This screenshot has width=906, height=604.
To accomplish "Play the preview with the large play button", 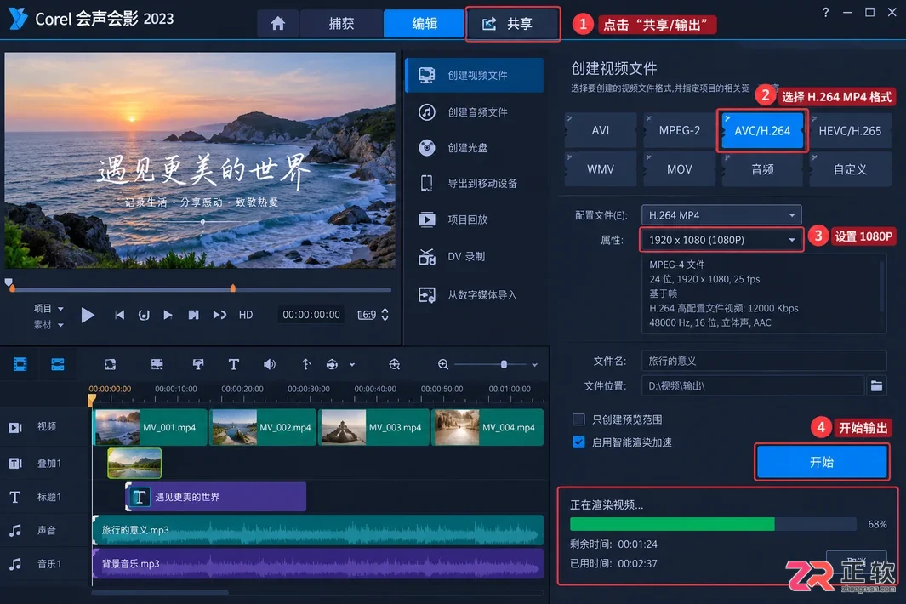I will pyautogui.click(x=88, y=315).
